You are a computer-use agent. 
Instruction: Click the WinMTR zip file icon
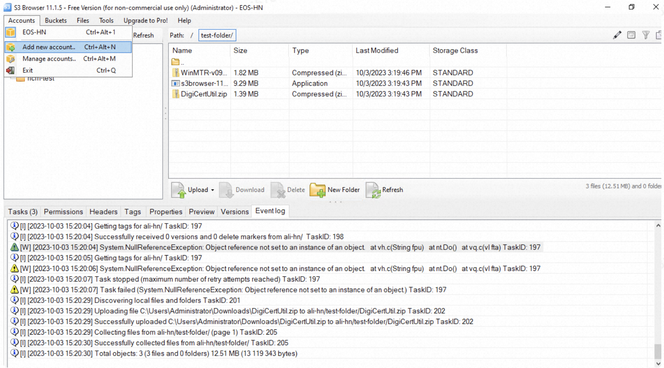pos(175,73)
